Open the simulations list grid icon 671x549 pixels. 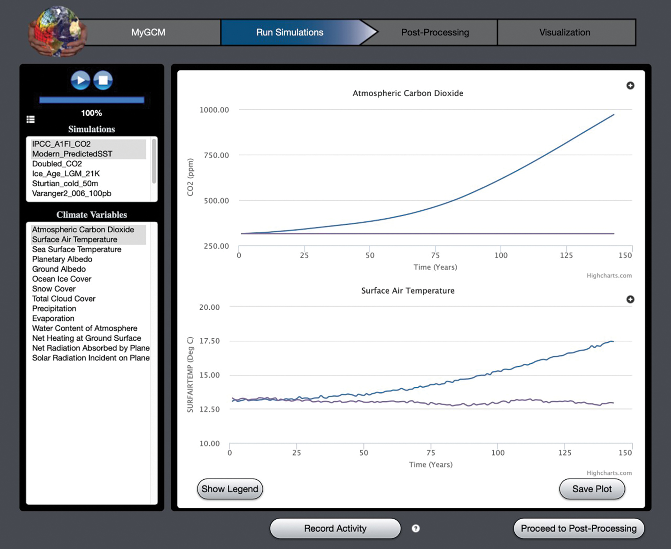[x=30, y=120]
